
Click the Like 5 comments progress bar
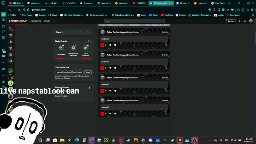point(86,58)
